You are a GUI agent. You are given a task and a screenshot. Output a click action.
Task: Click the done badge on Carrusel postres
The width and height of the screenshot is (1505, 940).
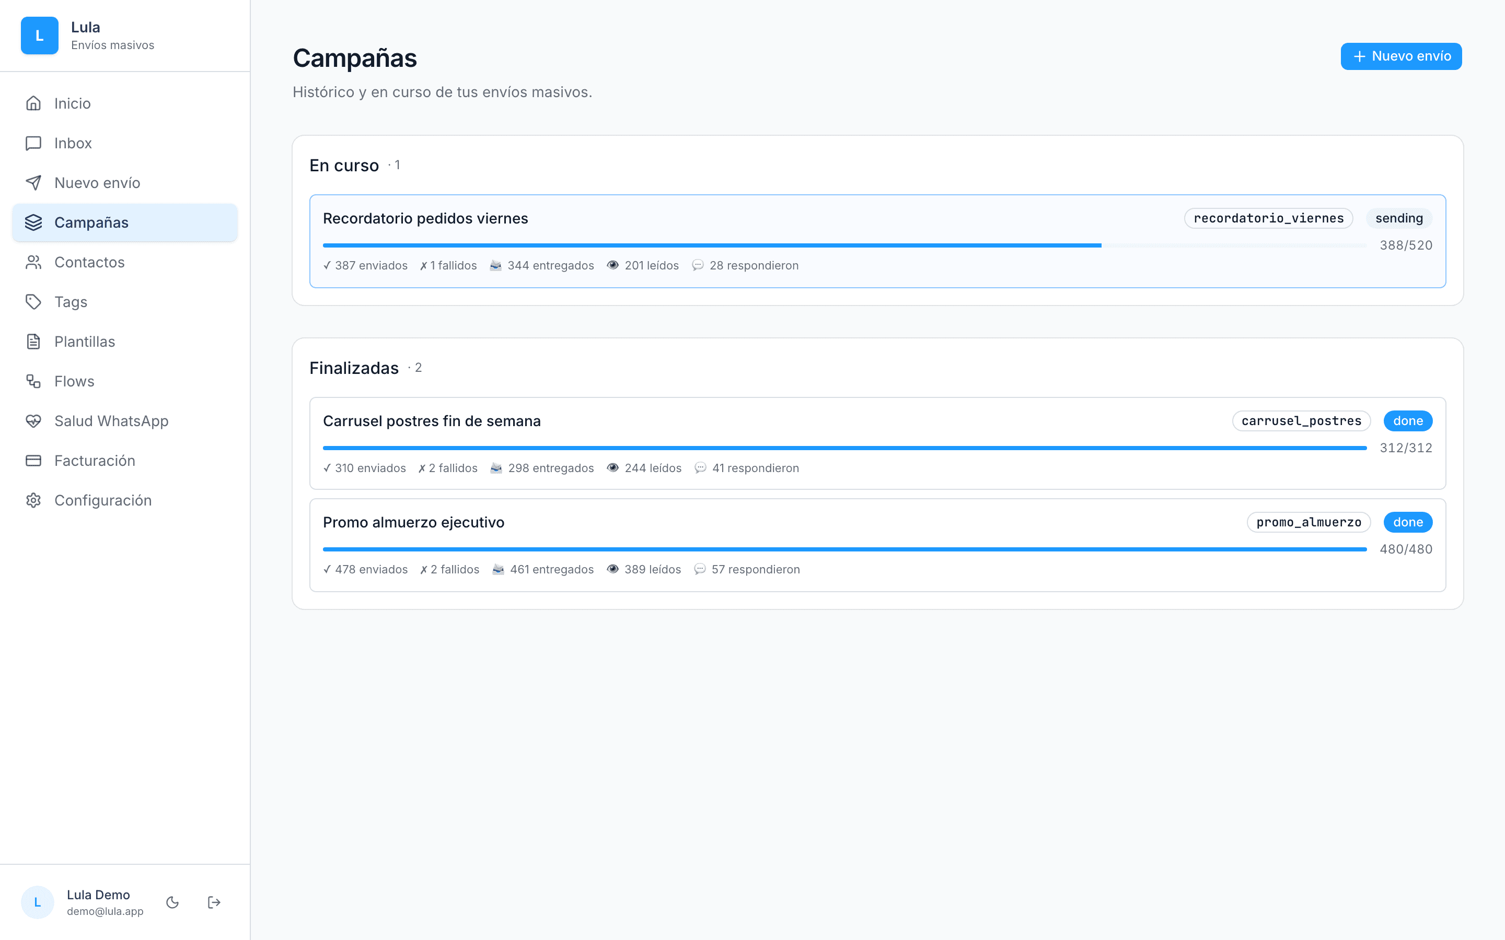[1408, 421]
